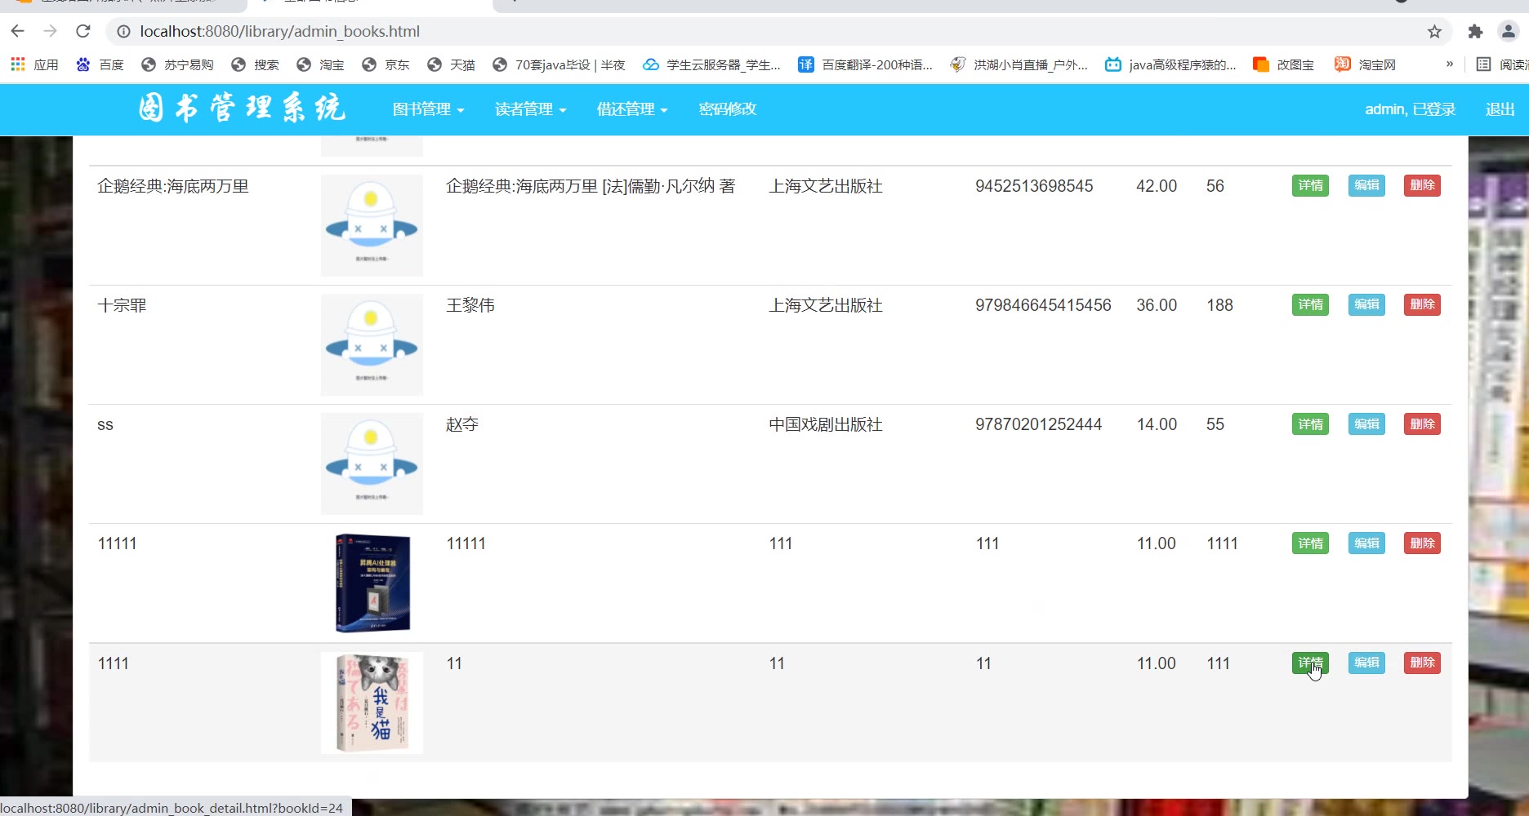Image resolution: width=1529 pixels, height=816 pixels.
Task: Open the 学生云服务器 bookmark
Action: click(711, 64)
